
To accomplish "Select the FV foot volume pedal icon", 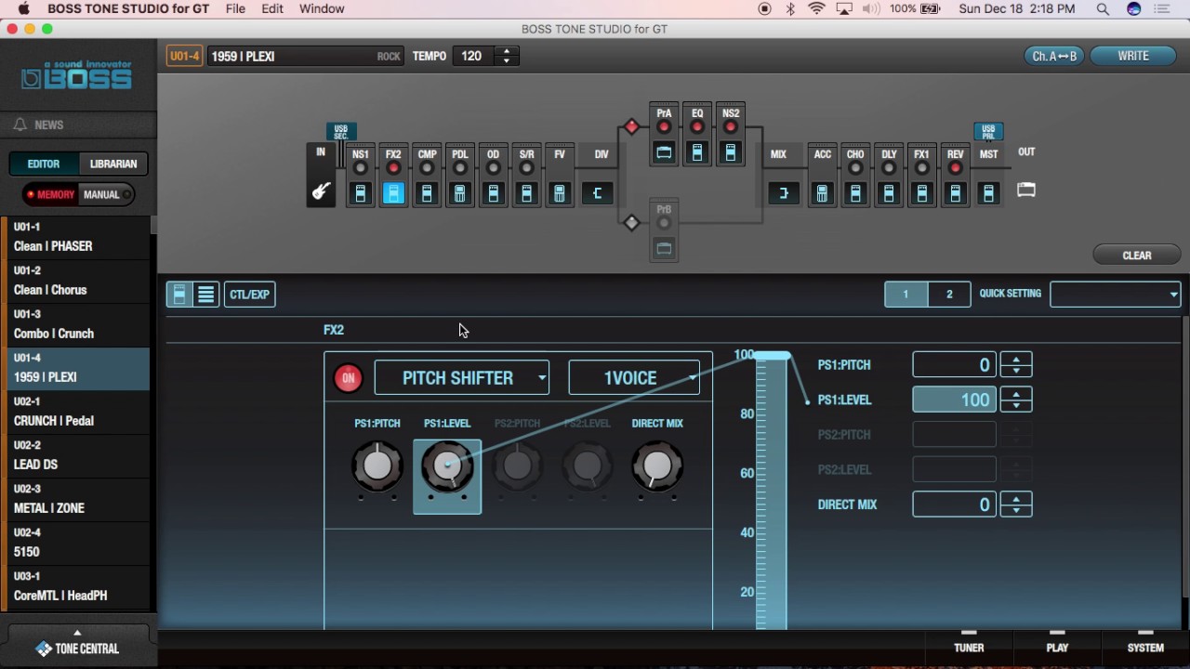I will 560,194.
